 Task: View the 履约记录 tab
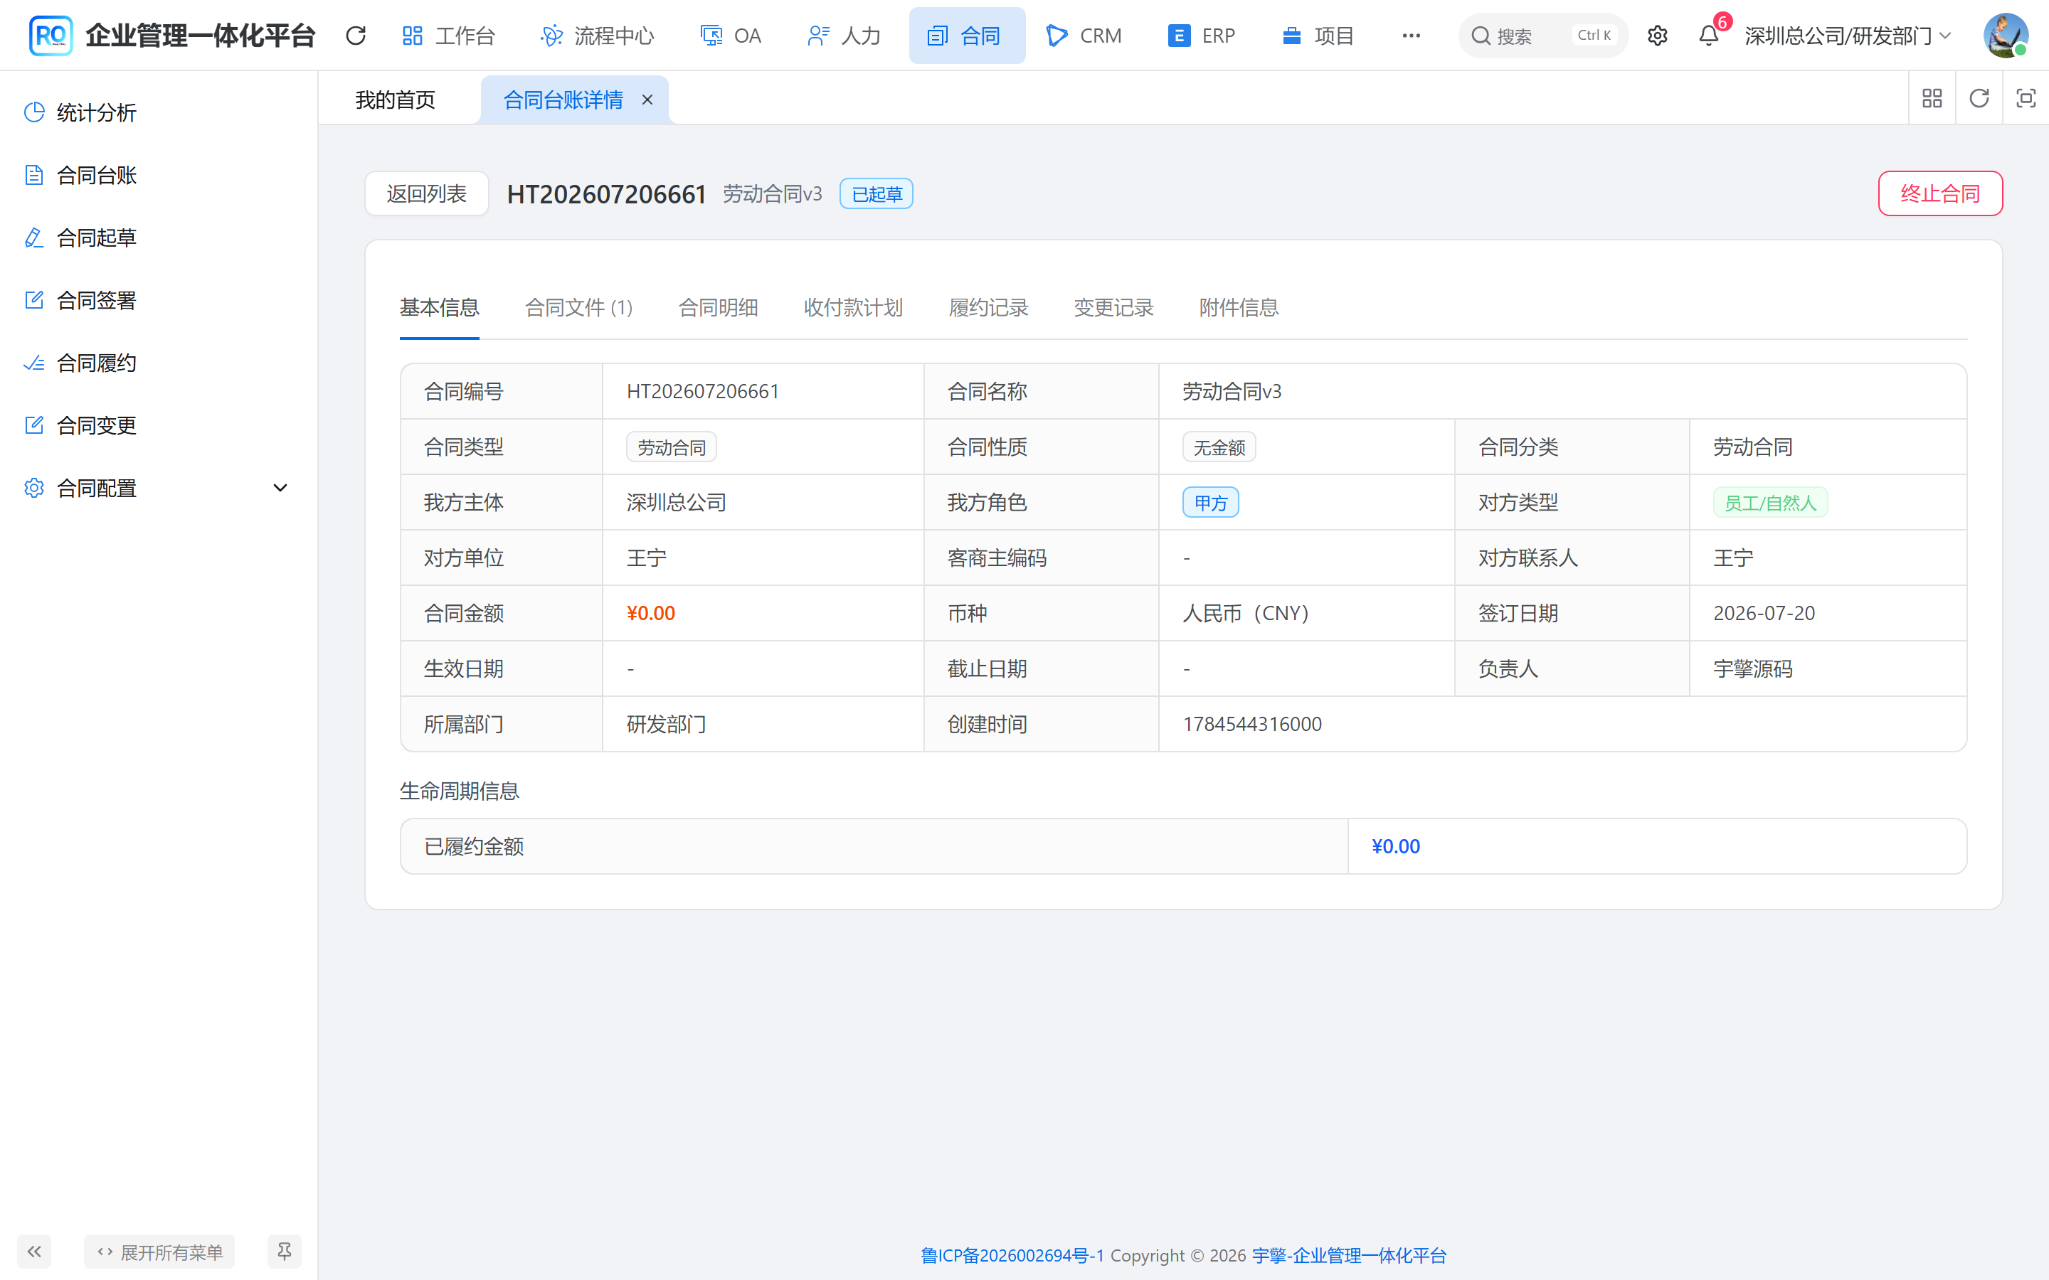point(988,308)
